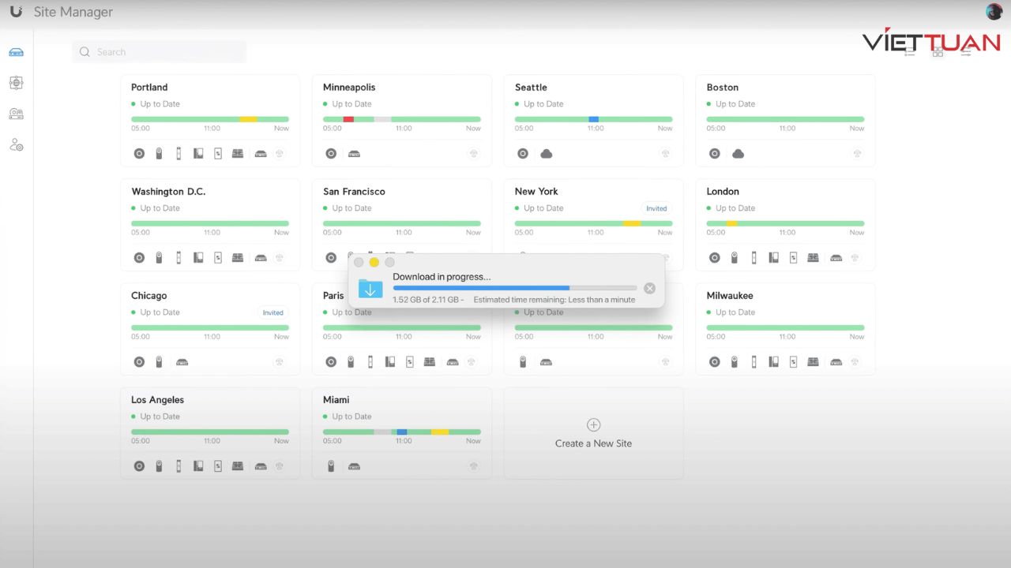
Task: Click the yellow segment on Portland timeline
Action: coord(248,119)
